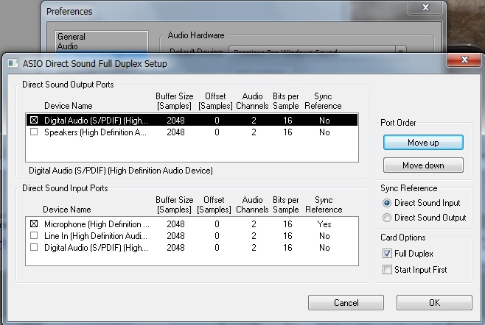Click the output Buffer Size column header
This screenshot has width=485, height=325.
click(175, 101)
